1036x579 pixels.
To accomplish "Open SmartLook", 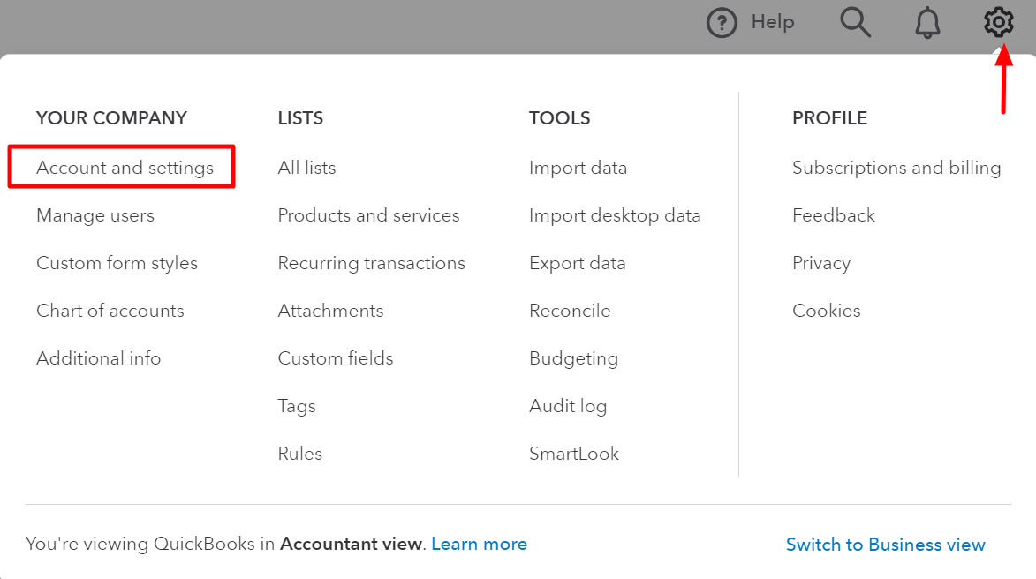I will click(574, 454).
